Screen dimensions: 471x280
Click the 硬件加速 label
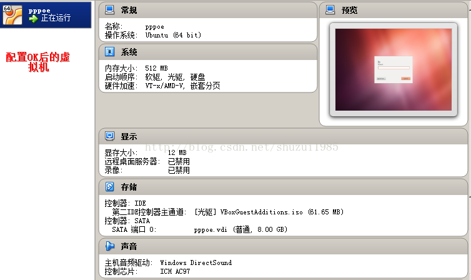[x=121, y=86]
